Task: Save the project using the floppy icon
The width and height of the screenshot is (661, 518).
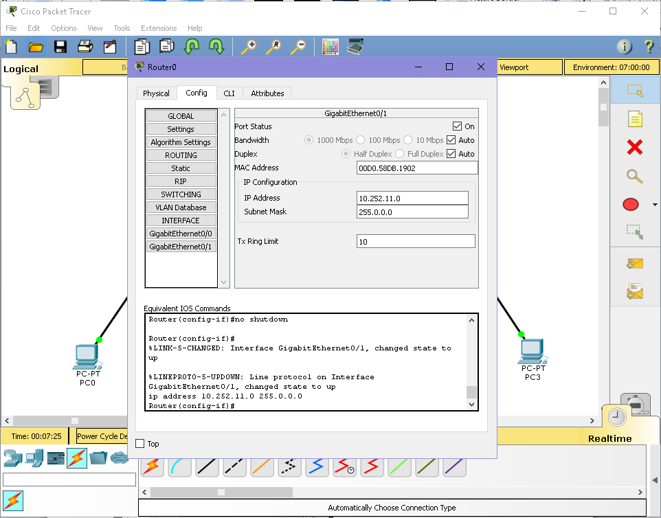Action: 60,46
